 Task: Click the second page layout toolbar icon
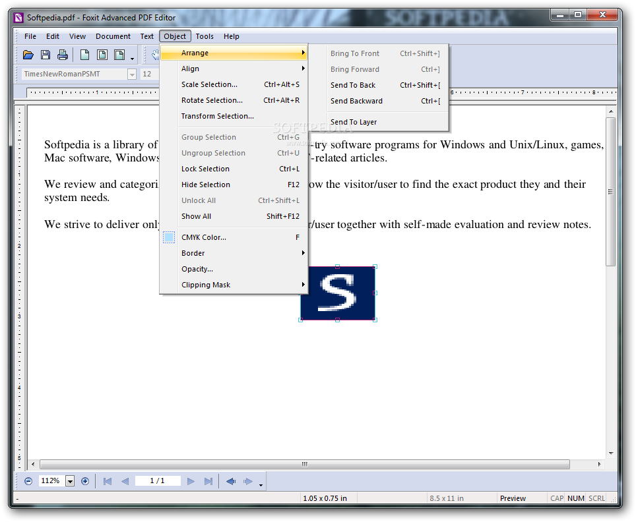click(x=102, y=55)
